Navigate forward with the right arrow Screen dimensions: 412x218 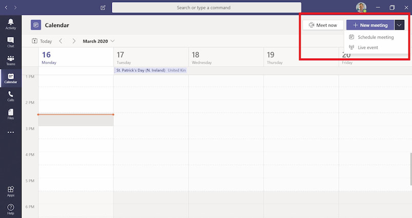15,8
